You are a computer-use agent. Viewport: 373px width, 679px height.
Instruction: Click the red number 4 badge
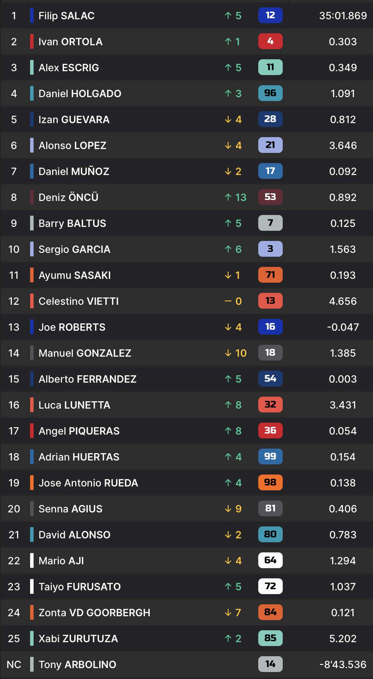click(270, 41)
